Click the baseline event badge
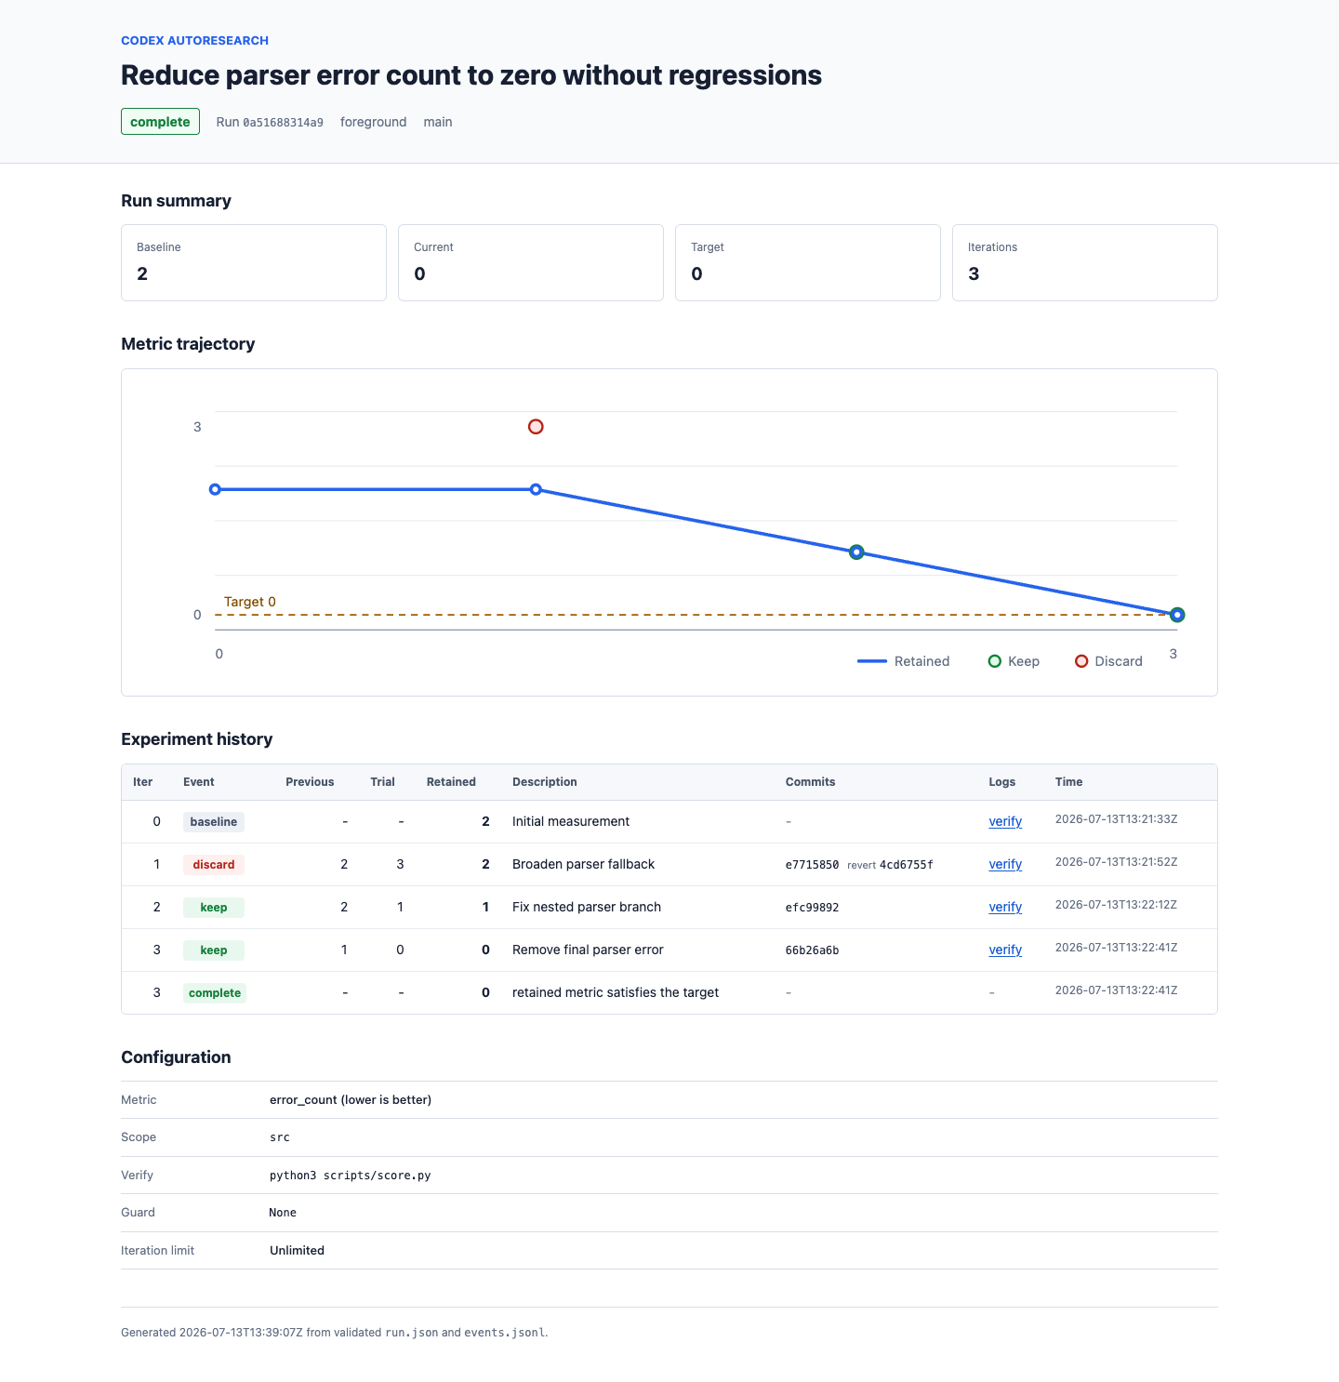 point(214,822)
